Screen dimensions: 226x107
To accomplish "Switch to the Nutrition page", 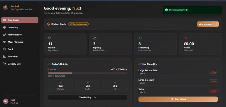I will tap(20, 57).
